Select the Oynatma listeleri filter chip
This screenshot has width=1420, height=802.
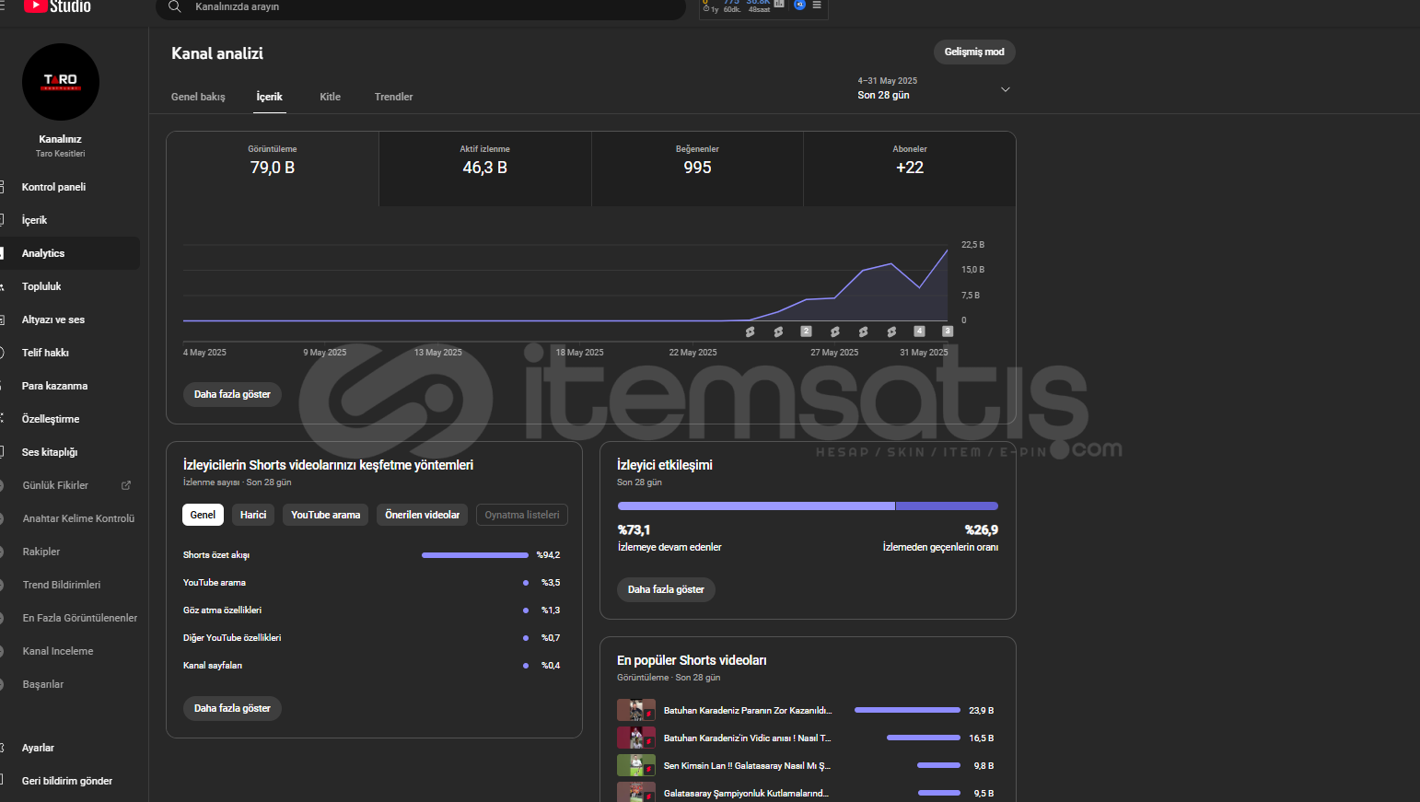[522, 515]
